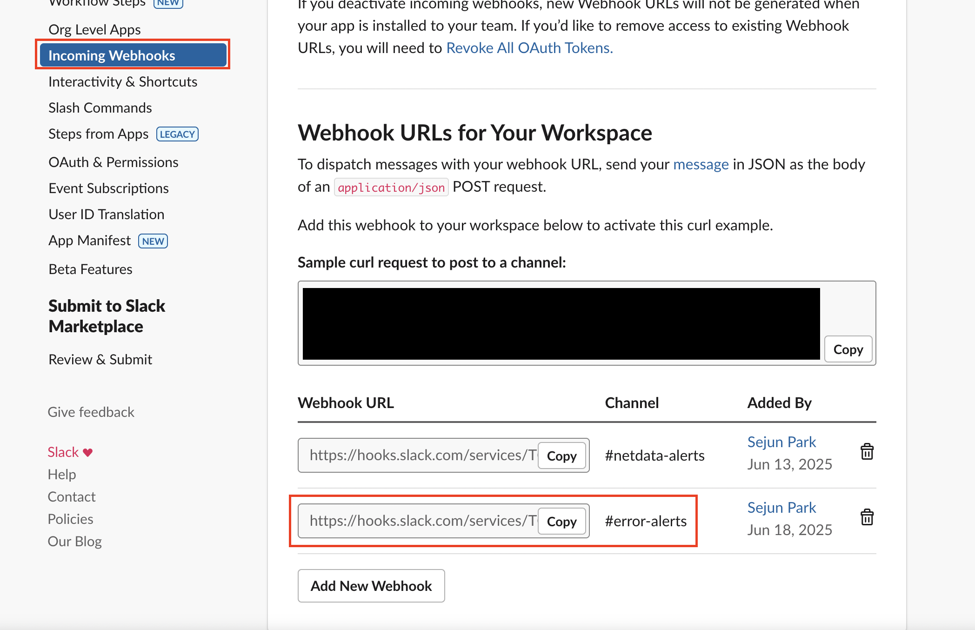Open Org Level Apps settings
Screen dimensions: 975x630
point(94,29)
